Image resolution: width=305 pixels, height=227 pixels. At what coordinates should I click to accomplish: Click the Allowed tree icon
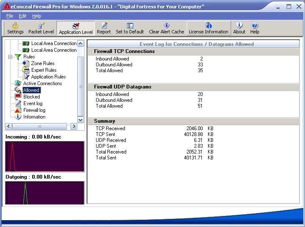18,90
